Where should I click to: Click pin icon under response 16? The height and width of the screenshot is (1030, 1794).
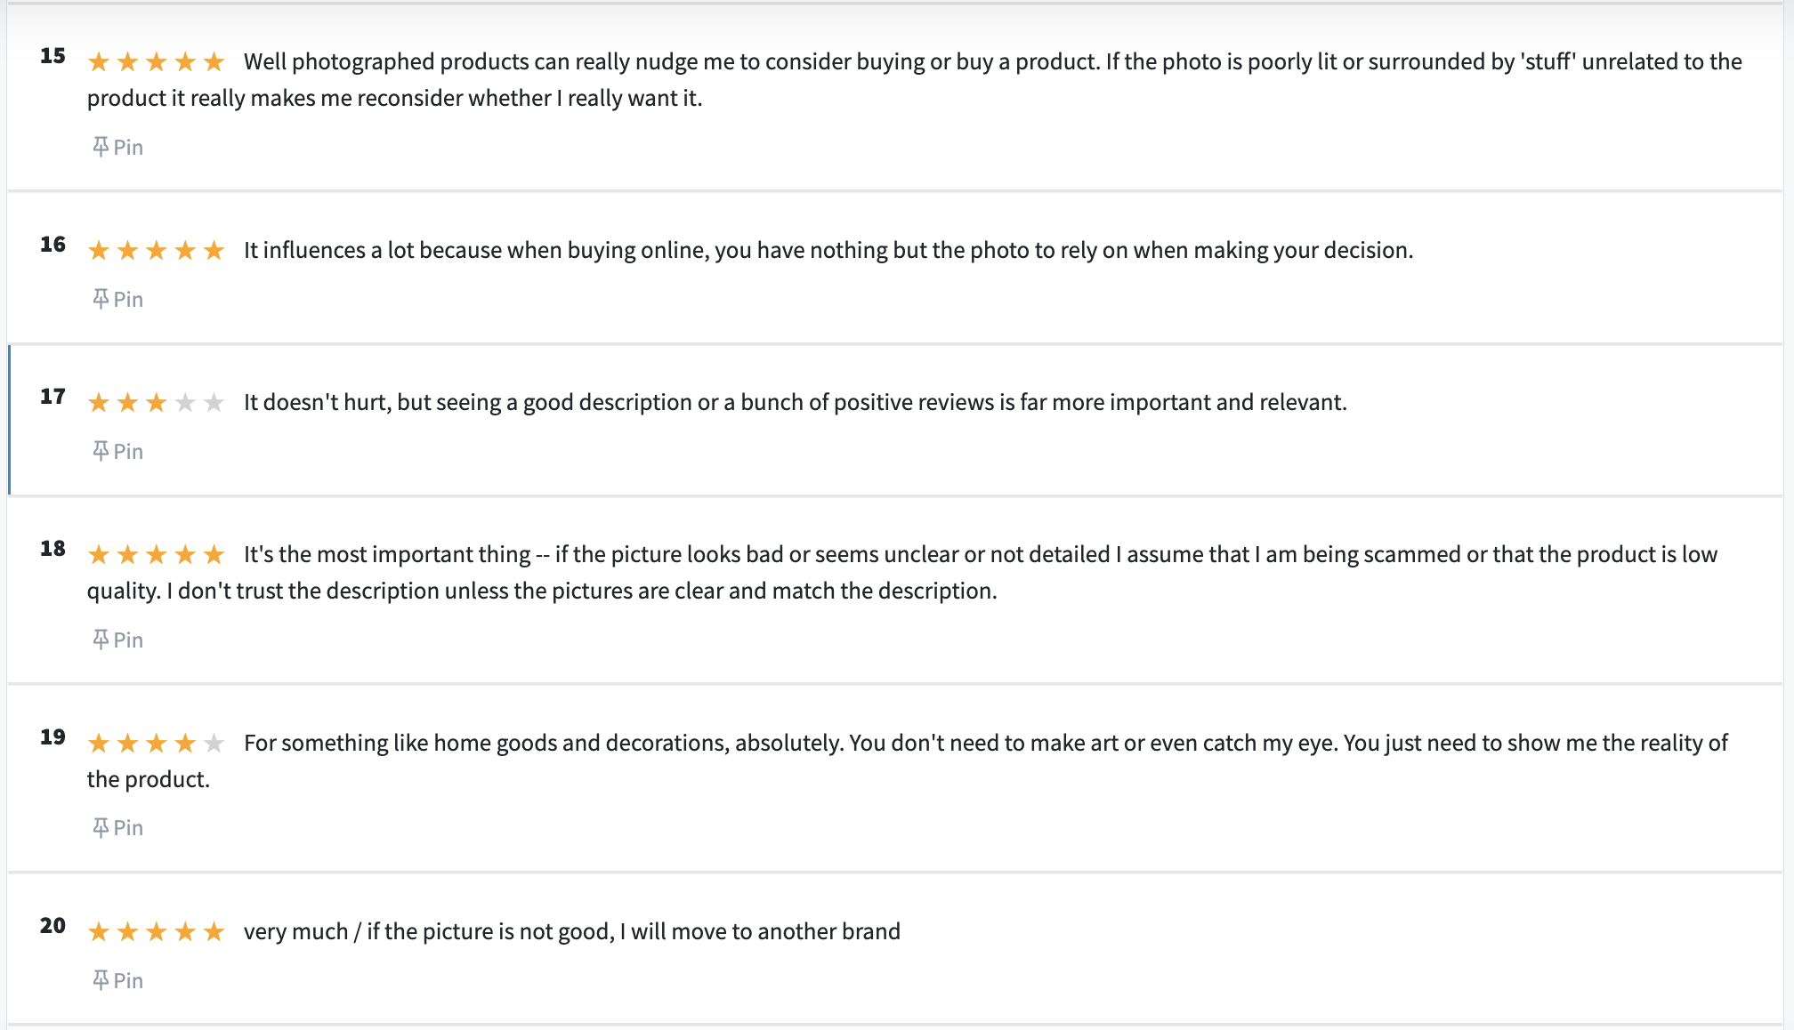coord(101,299)
